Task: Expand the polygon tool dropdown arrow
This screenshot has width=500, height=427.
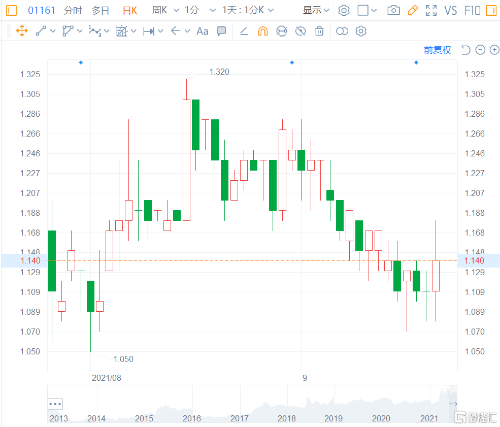Action: [x=80, y=31]
